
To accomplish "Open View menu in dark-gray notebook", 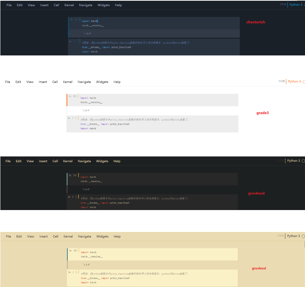I will tap(30, 161).
